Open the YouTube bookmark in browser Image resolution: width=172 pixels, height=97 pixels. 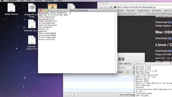[x=130, y=11]
